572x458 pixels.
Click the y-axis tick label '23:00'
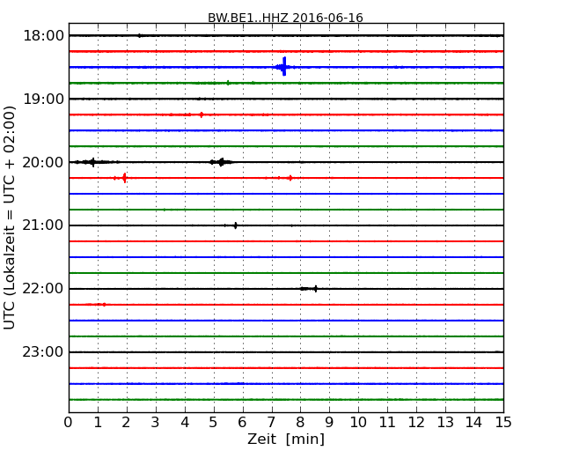(43, 352)
